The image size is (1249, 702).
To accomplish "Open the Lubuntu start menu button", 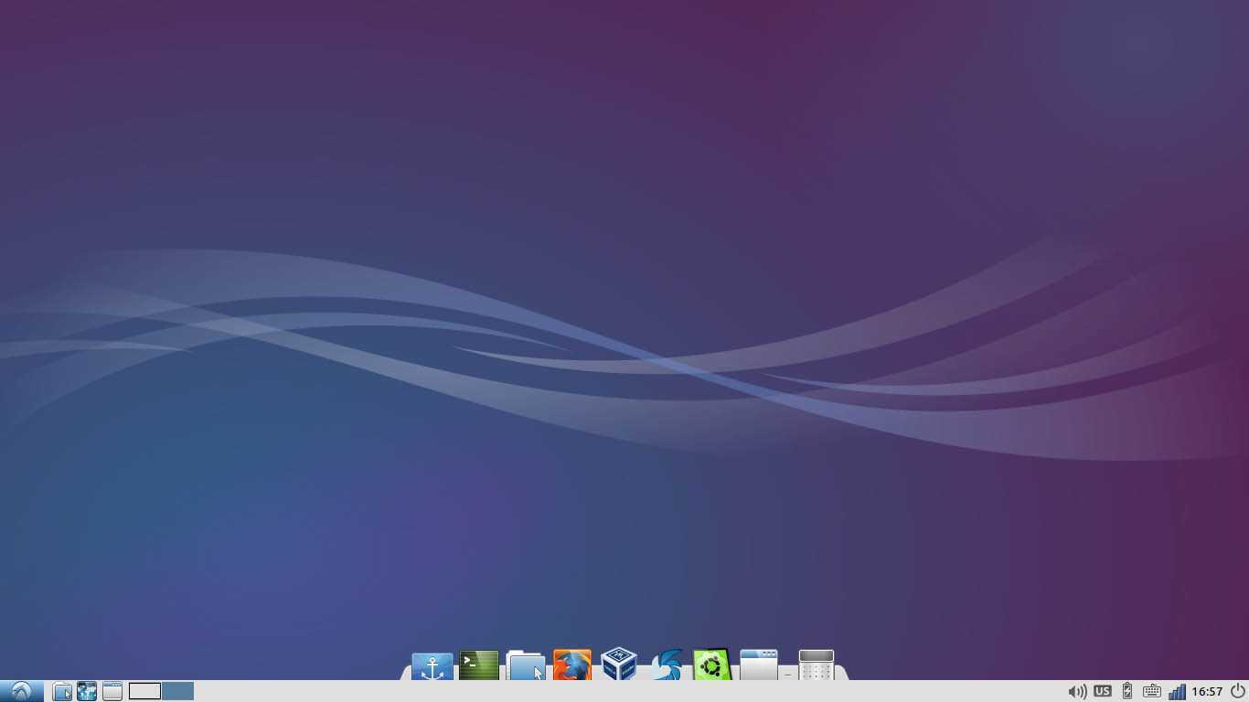I will (21, 691).
